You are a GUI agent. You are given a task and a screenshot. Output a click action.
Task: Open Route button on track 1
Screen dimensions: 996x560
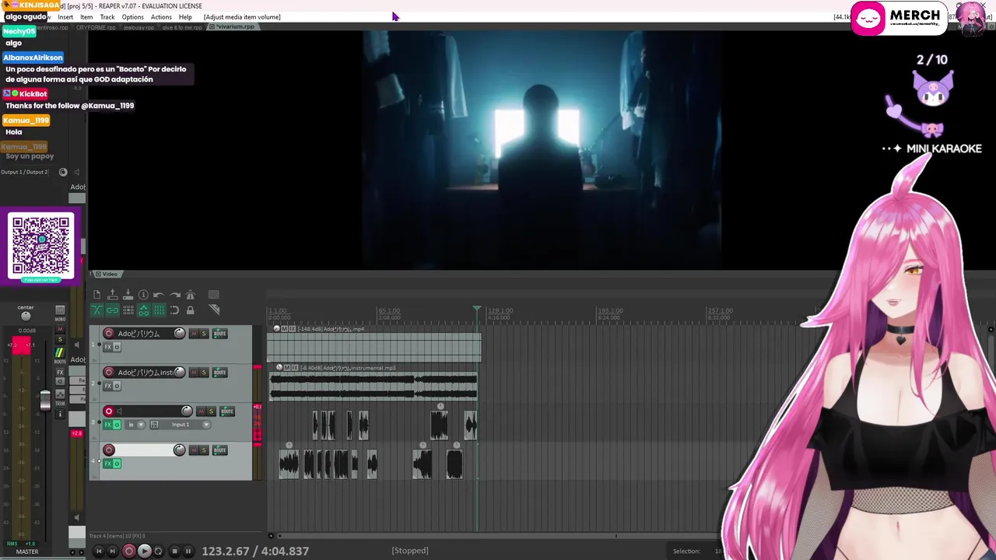click(x=220, y=334)
